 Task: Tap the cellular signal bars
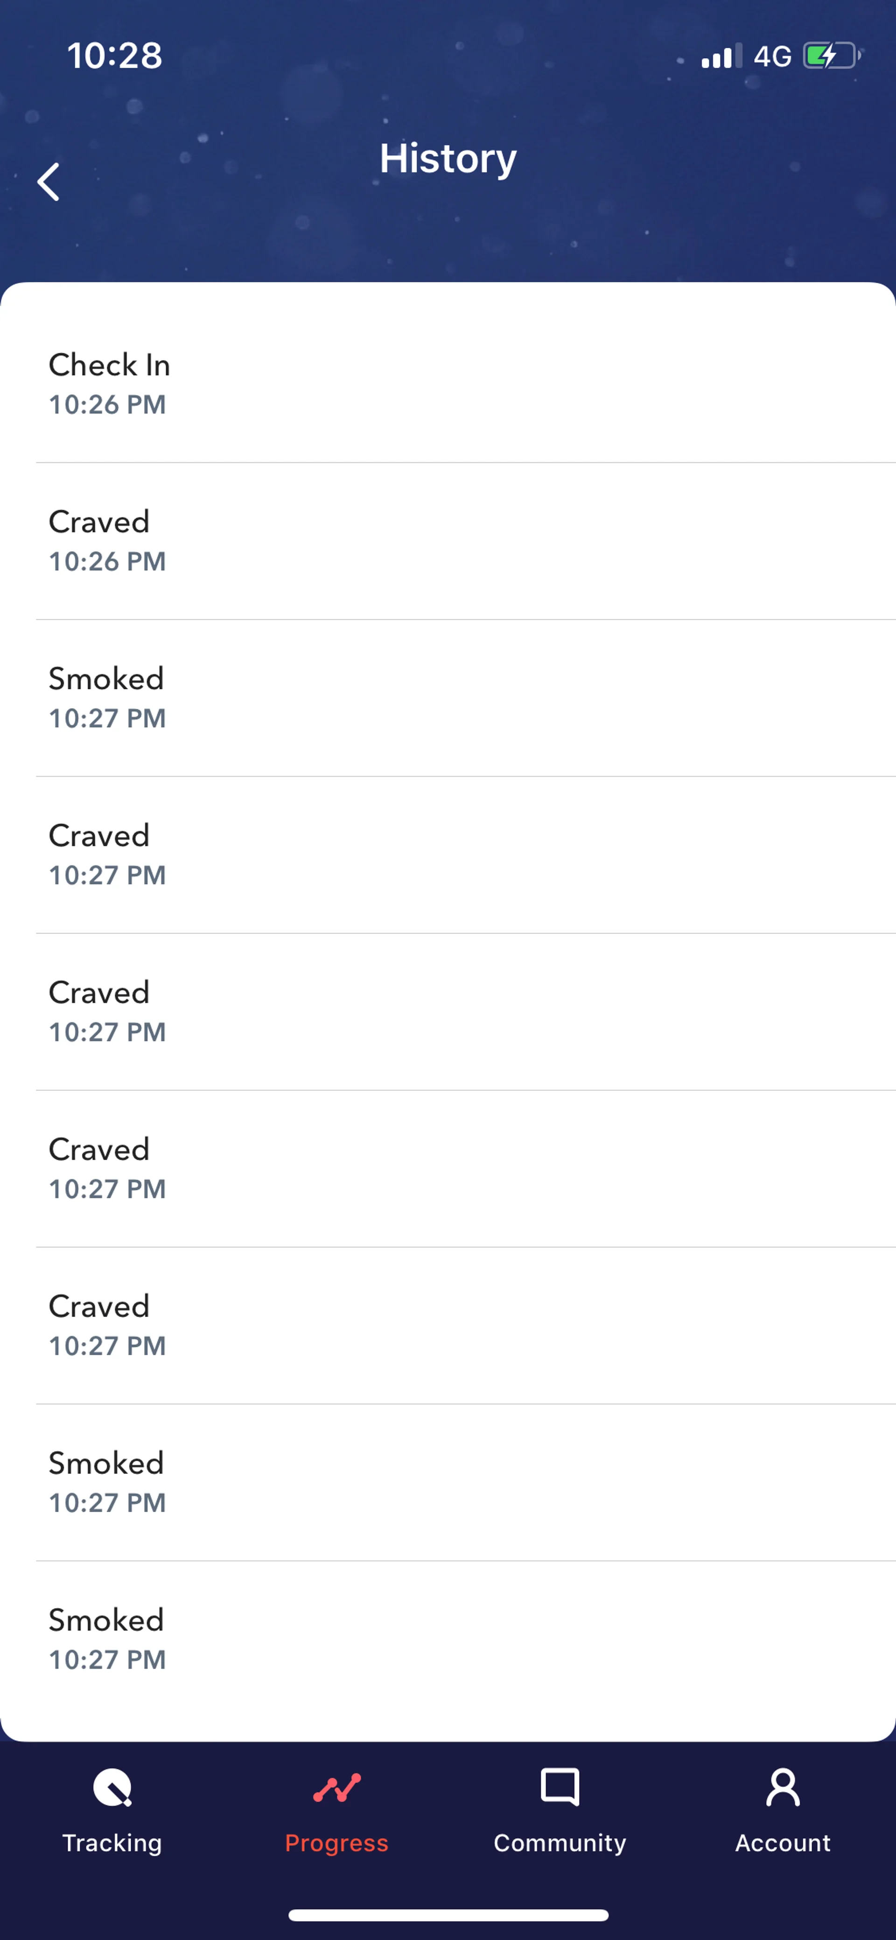721,56
